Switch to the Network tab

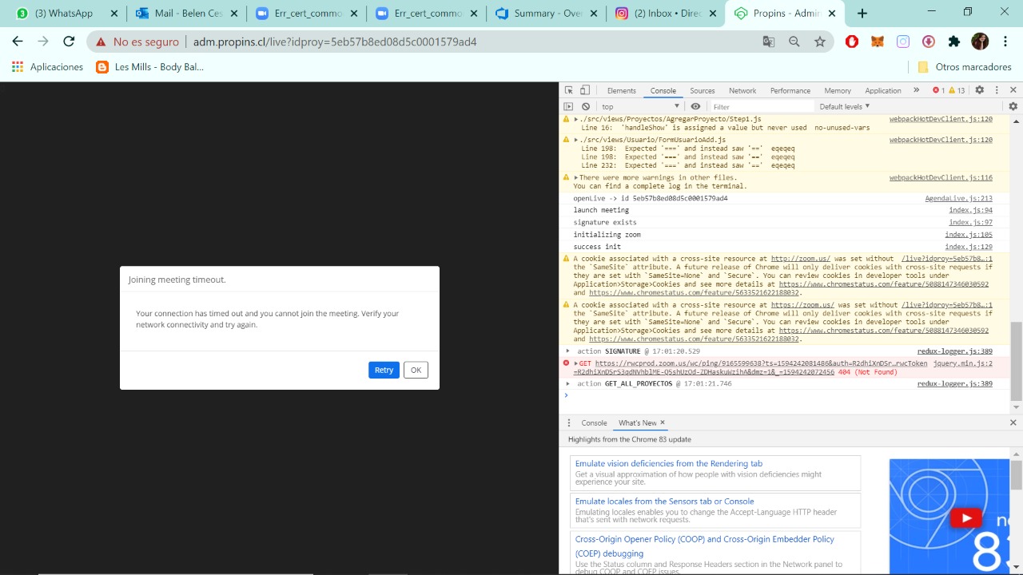click(742, 90)
